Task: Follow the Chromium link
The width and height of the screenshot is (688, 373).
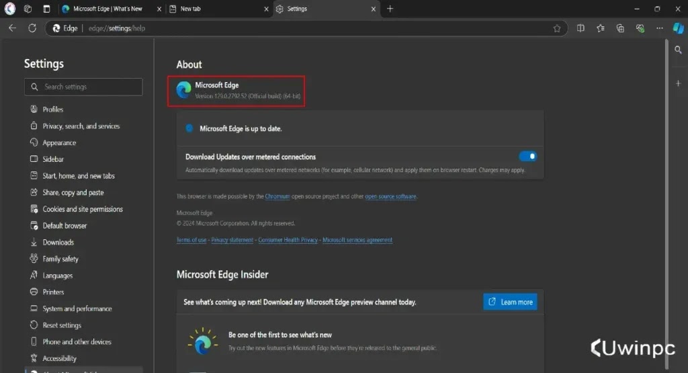Action: point(277,197)
